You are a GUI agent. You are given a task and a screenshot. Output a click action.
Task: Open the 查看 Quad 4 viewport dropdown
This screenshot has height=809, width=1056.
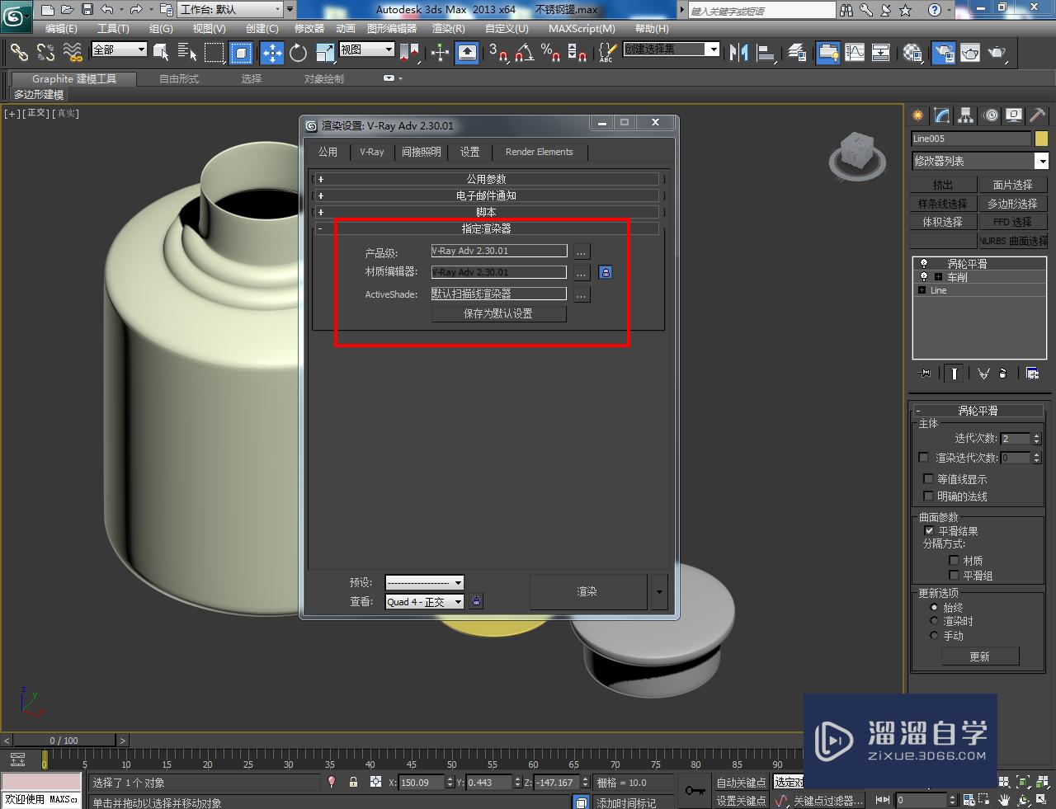tap(425, 602)
